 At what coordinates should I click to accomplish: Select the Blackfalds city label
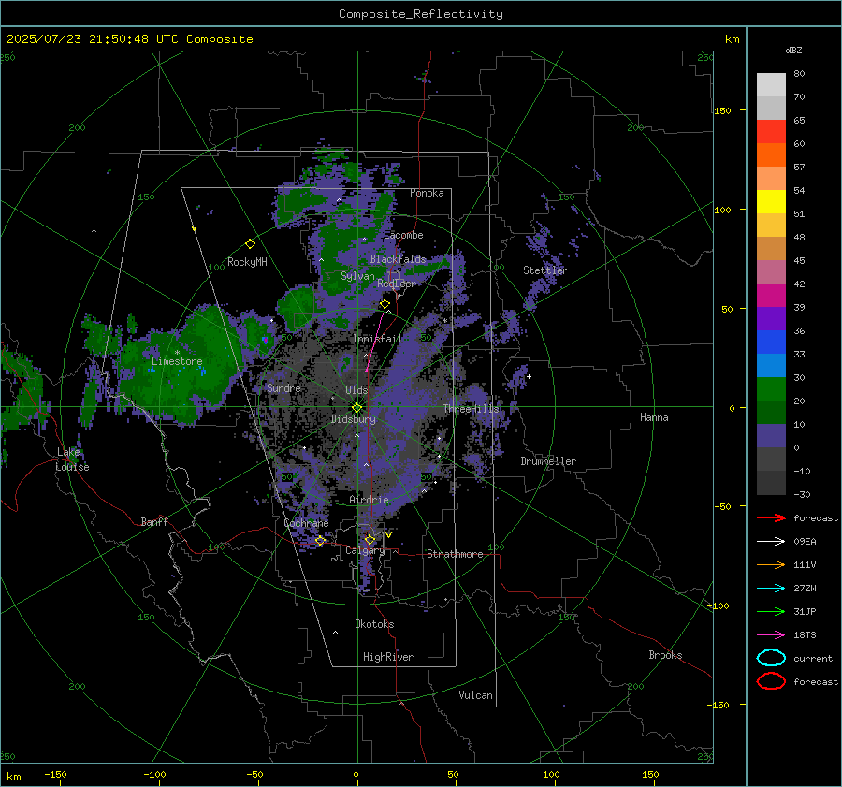pyautogui.click(x=398, y=259)
